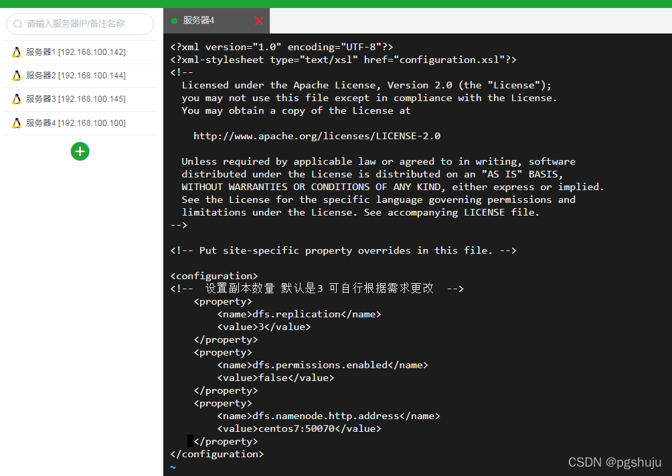Switch to the 服务器4 terminal tab
Viewport: 672px width, 476px height.
pos(216,21)
